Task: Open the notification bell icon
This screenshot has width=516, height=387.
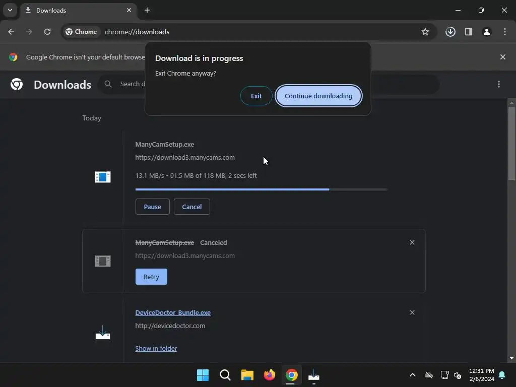Action: (502, 375)
